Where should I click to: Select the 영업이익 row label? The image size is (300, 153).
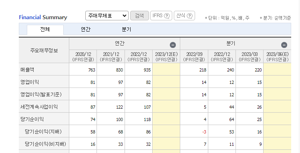click(x=30, y=82)
